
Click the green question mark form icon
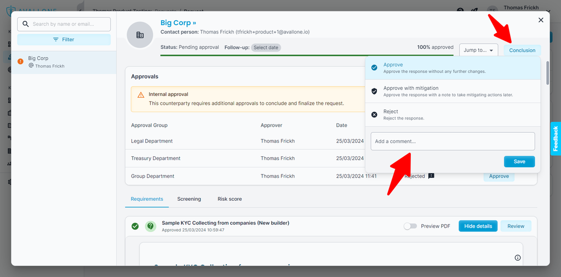pos(150,226)
